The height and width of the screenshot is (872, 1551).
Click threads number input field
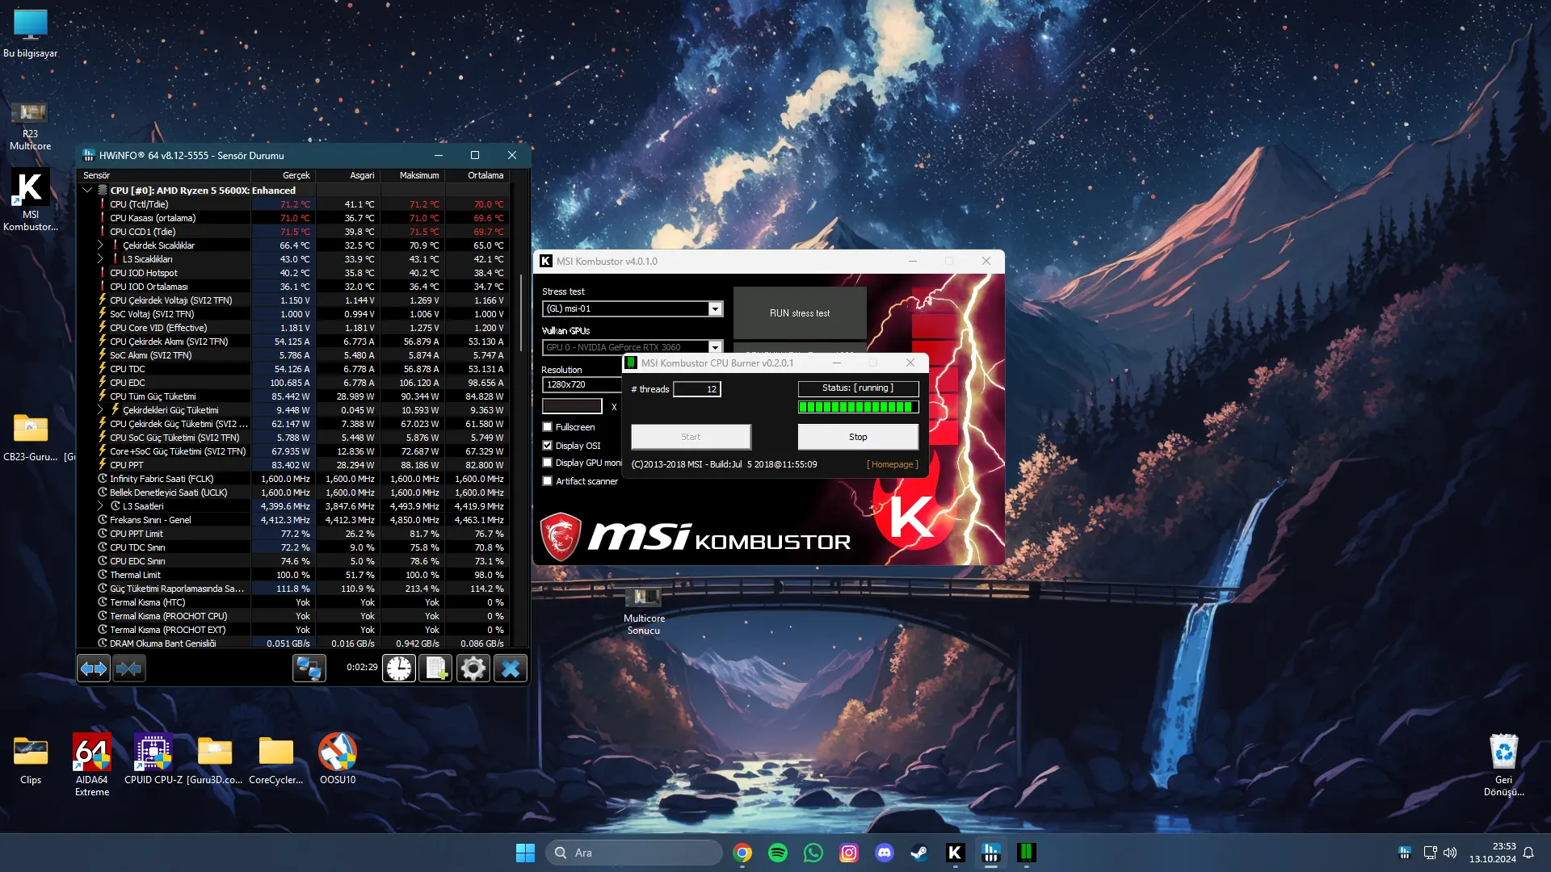(697, 389)
